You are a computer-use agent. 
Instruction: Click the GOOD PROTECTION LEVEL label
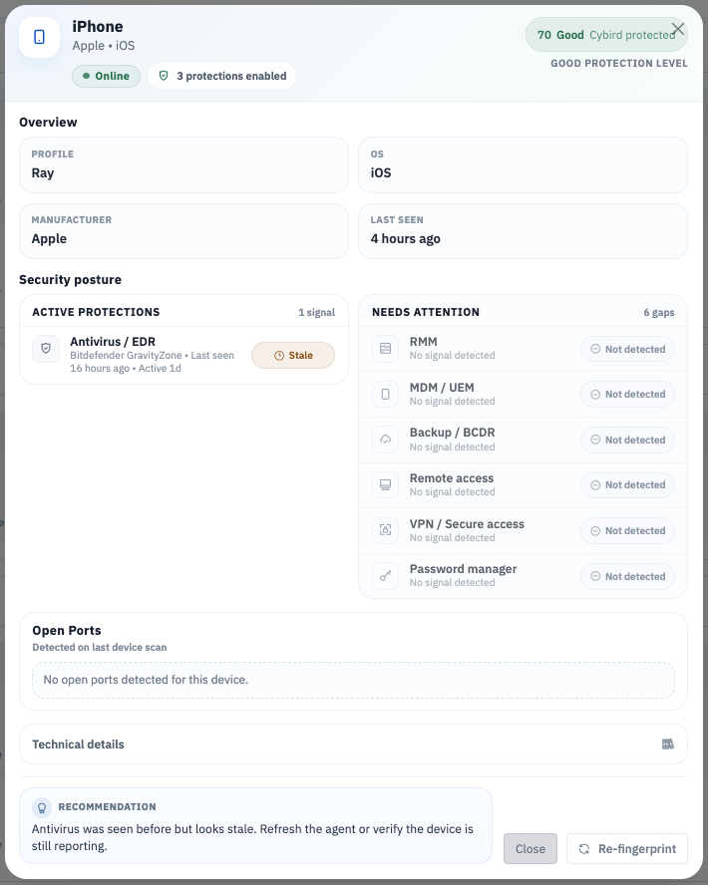pos(619,63)
